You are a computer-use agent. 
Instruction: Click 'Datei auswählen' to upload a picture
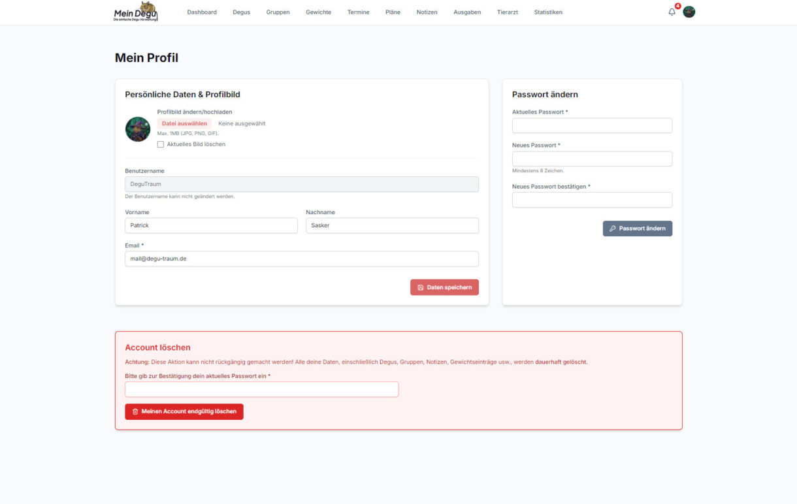184,123
